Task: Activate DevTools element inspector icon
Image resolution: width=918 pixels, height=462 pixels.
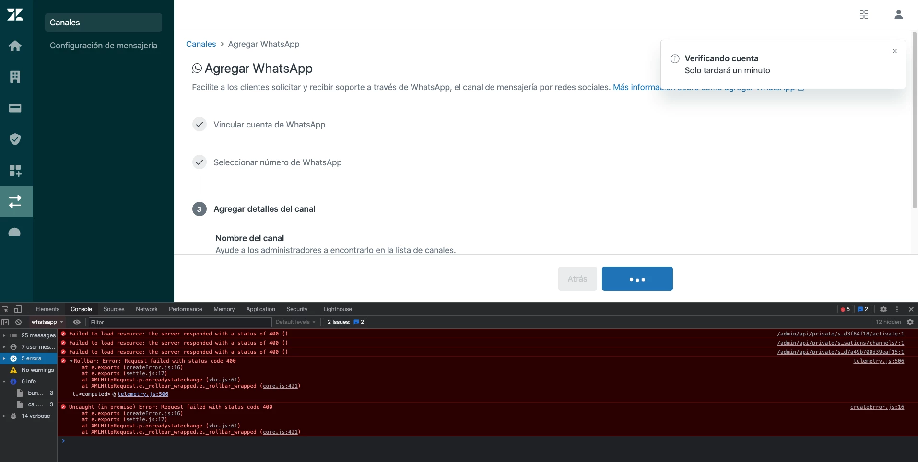Action: click(x=5, y=309)
